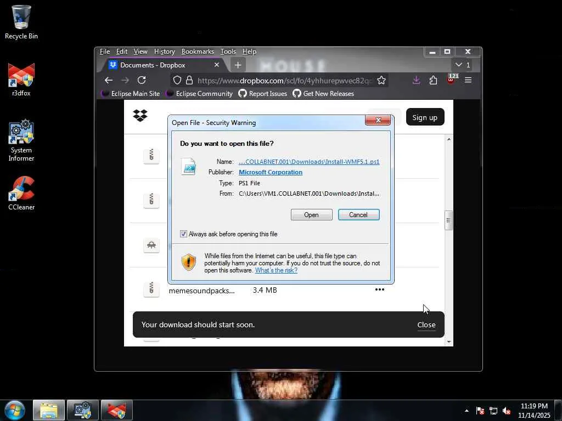
Task: Click the Dropbox logo
Action: pyautogui.click(x=140, y=115)
